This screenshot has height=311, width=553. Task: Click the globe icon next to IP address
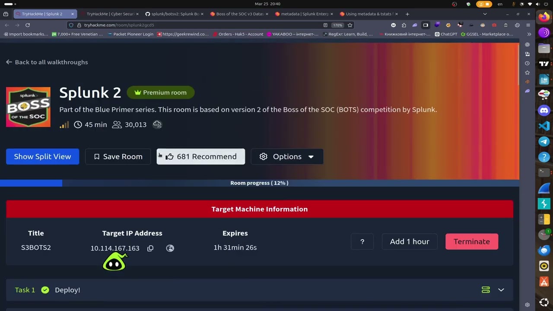170,248
